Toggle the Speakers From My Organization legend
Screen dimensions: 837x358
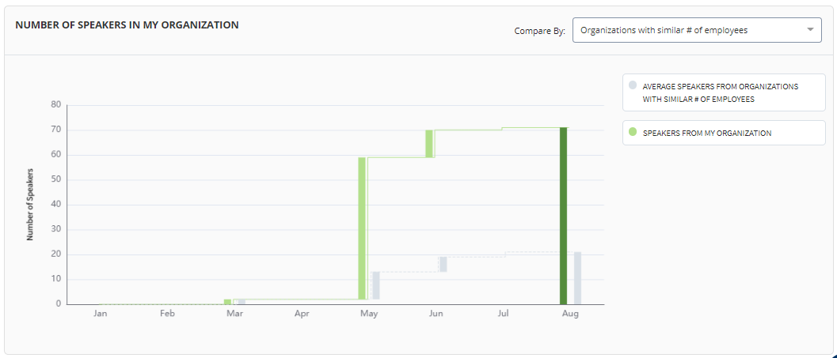tap(724, 133)
